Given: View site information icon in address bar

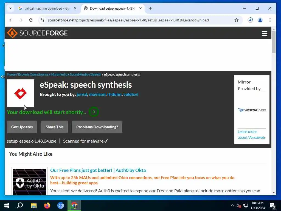Looking at the screenshot, I should (x=43, y=20).
